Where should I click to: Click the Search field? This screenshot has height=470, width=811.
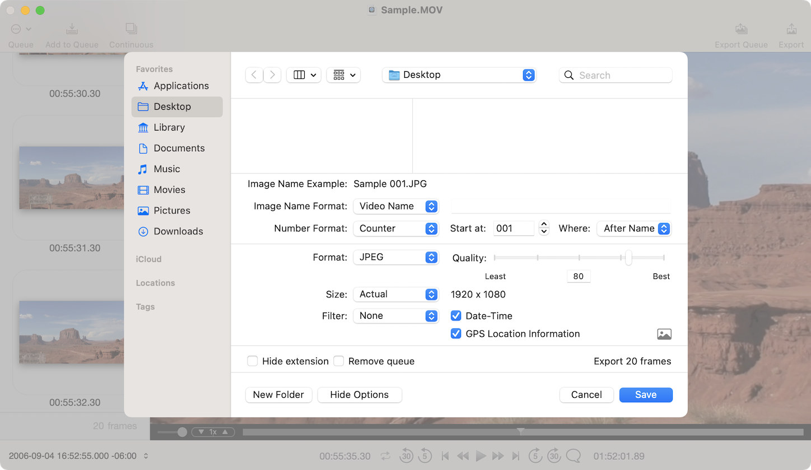click(x=616, y=75)
